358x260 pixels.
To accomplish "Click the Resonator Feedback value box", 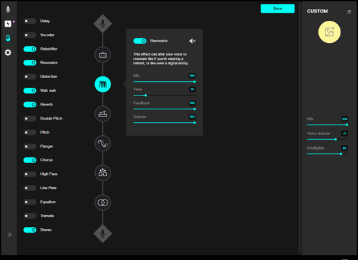I will coord(192,103).
